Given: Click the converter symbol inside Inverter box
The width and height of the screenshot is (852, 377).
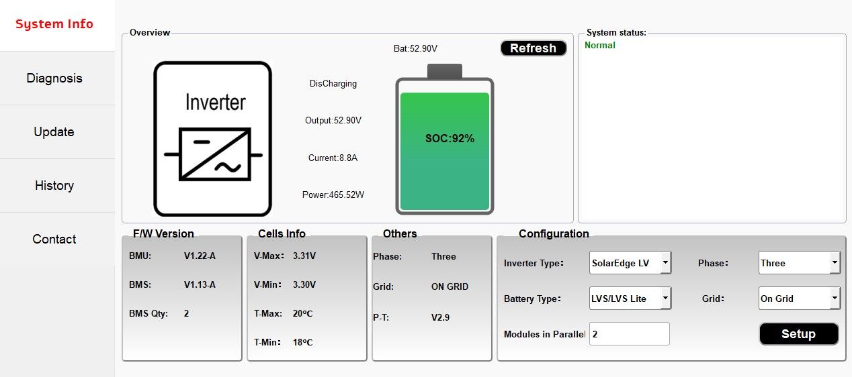Looking at the screenshot, I should tap(214, 154).
